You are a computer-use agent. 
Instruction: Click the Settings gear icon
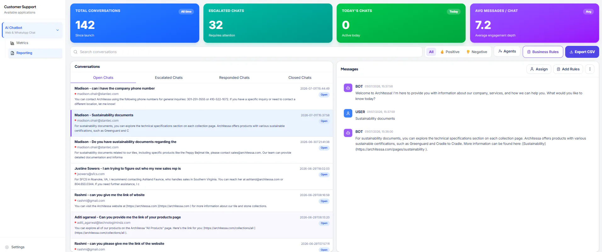click(7, 247)
